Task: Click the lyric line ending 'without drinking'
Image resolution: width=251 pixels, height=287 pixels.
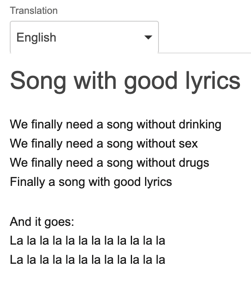Action: coord(115,124)
